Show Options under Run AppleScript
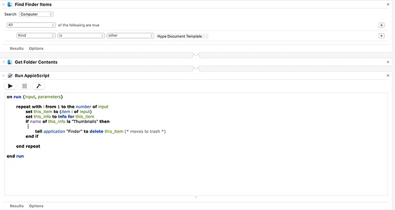The image size is (395, 210). click(x=36, y=206)
